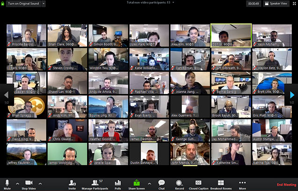
Task: Select Priscilla Barolo's video tile
Action: [26, 35]
